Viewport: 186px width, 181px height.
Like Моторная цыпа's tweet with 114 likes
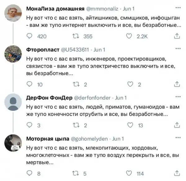131,173
